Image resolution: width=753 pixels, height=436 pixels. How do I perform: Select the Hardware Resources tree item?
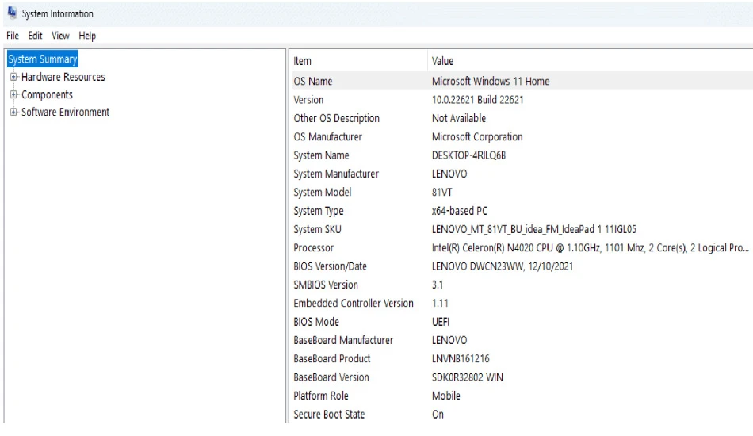[x=63, y=77]
